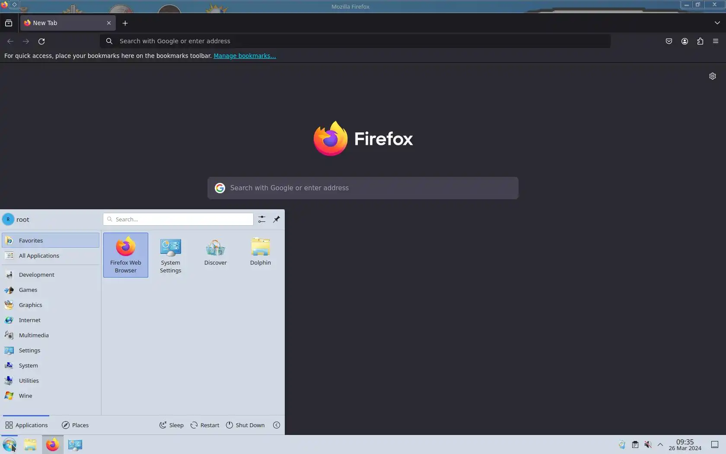Screen dimensions: 726x454
Task: Switch to the Places tab
Action: click(x=75, y=425)
